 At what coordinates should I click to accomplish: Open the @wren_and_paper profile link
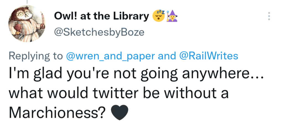point(111,56)
